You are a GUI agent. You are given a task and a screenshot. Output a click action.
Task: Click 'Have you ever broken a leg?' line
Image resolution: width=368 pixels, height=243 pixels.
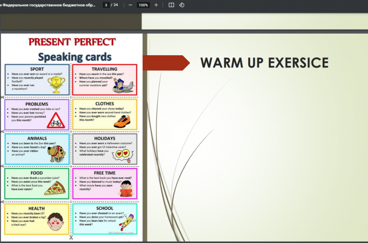(x=29, y=217)
